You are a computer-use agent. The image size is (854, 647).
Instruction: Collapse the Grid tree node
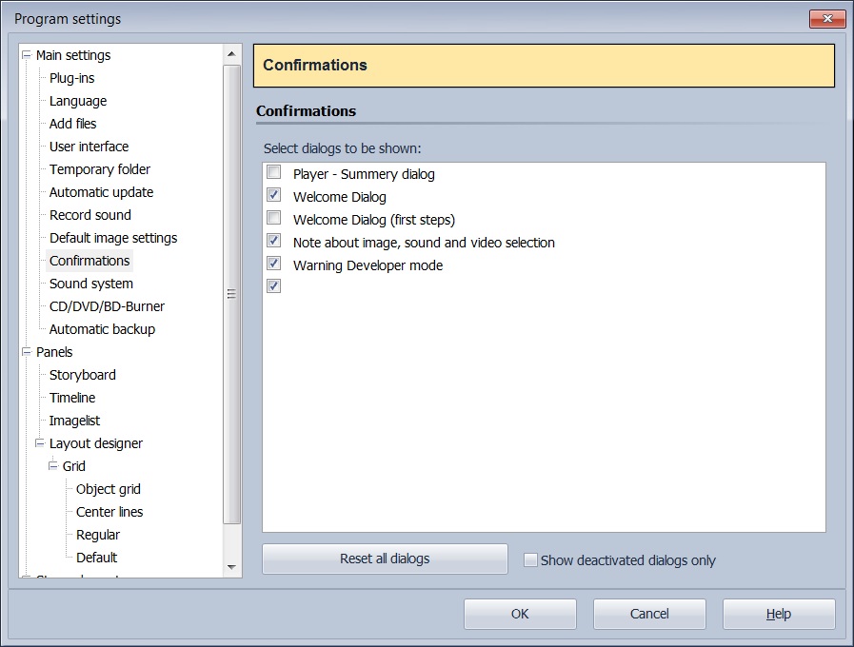[53, 466]
